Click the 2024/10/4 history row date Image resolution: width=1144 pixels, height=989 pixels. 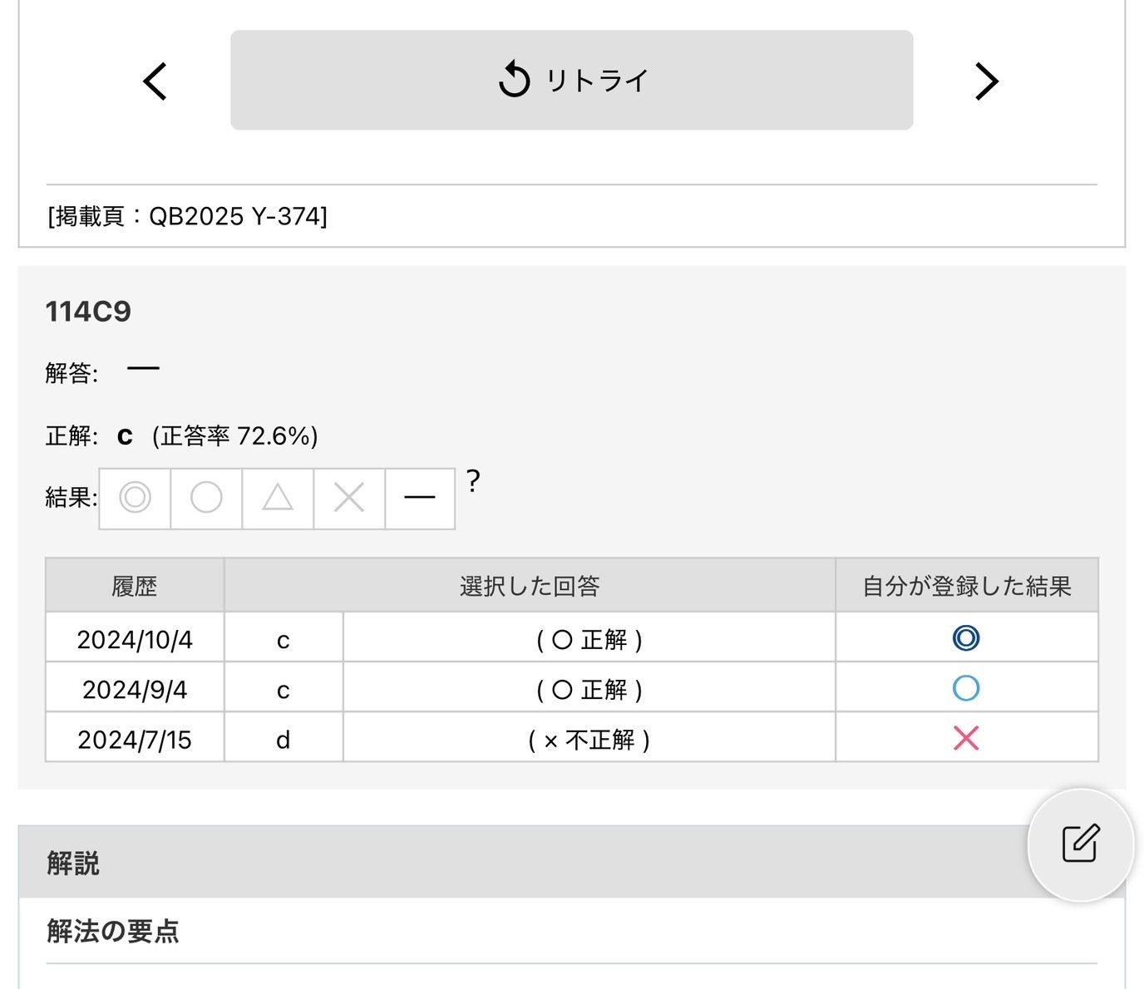pos(135,639)
